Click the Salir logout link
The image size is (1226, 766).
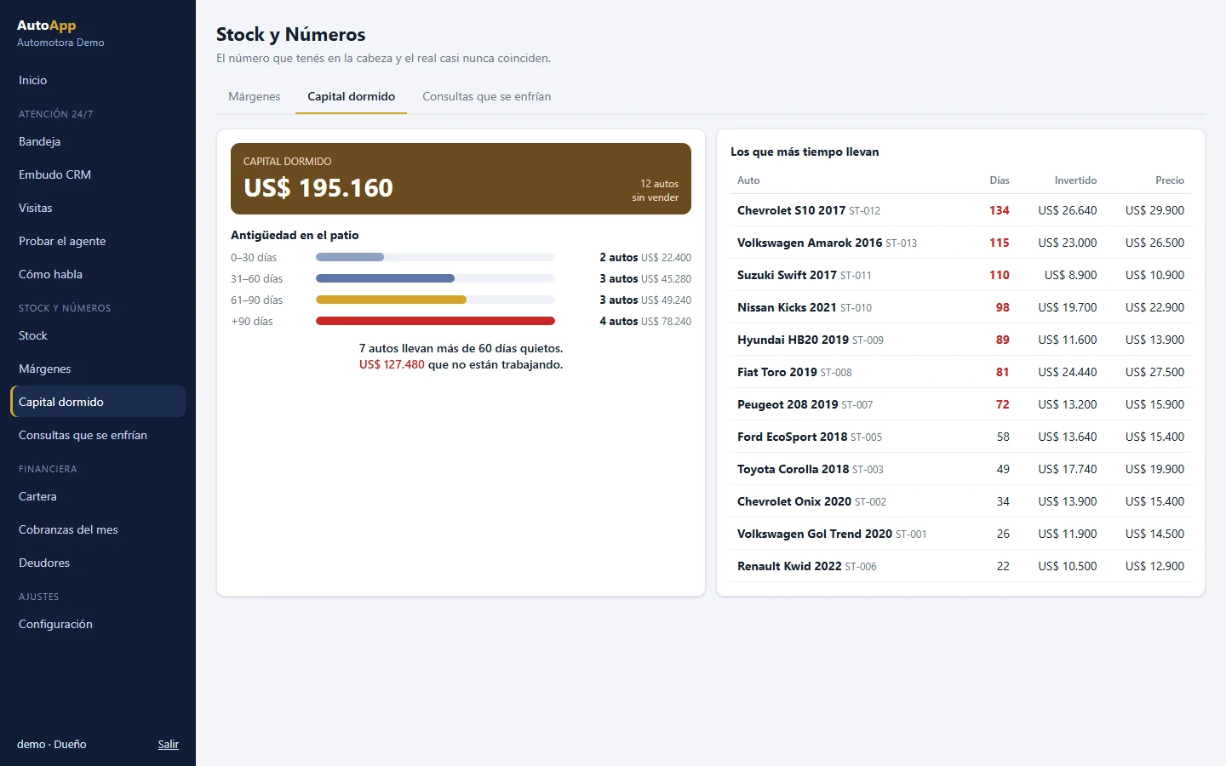[169, 744]
